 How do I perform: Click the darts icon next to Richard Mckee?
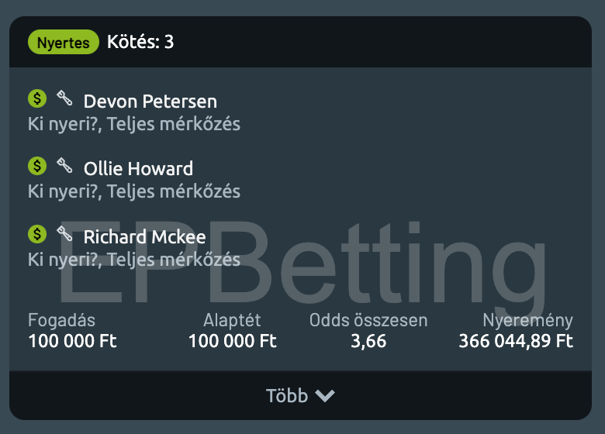click(64, 232)
